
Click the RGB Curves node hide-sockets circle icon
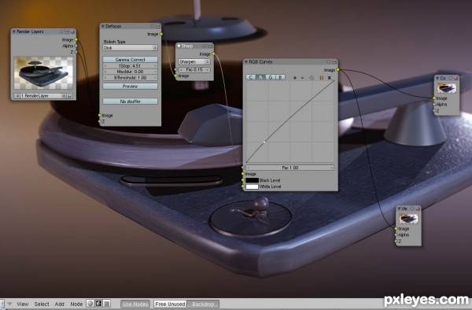coord(329,61)
